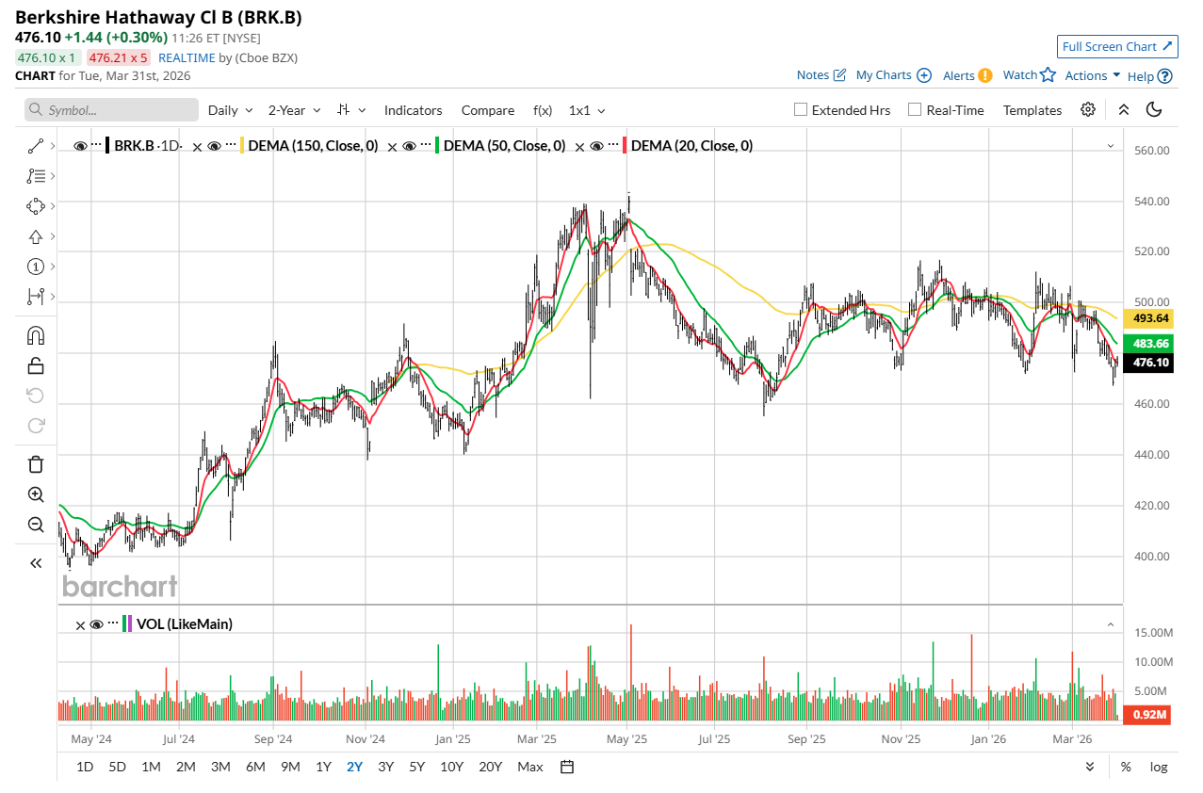This screenshot has width=1203, height=793.
Task: Collapse the chart header with double chevron
Action: (1123, 110)
